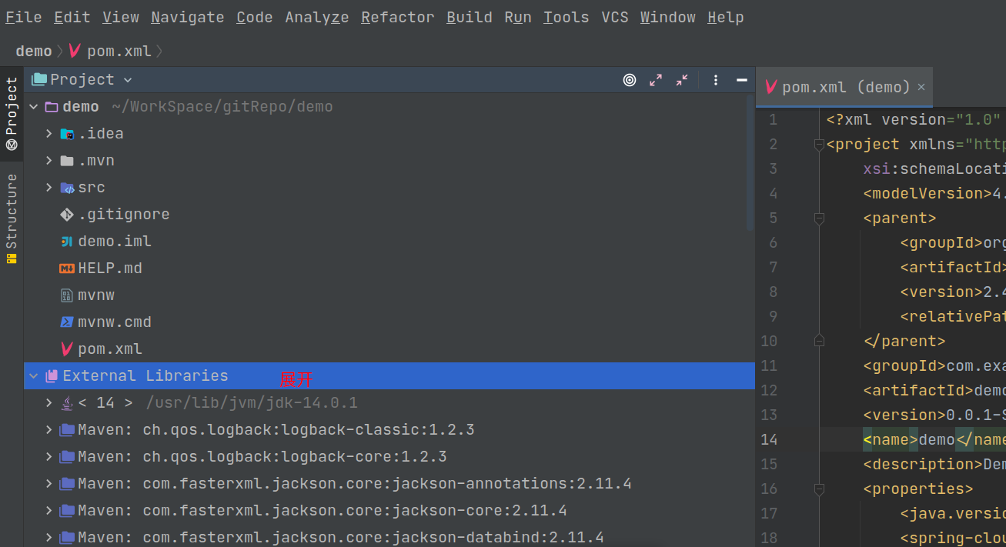Toggle the Structure tool window side tab
1006x547 pixels.
12,218
